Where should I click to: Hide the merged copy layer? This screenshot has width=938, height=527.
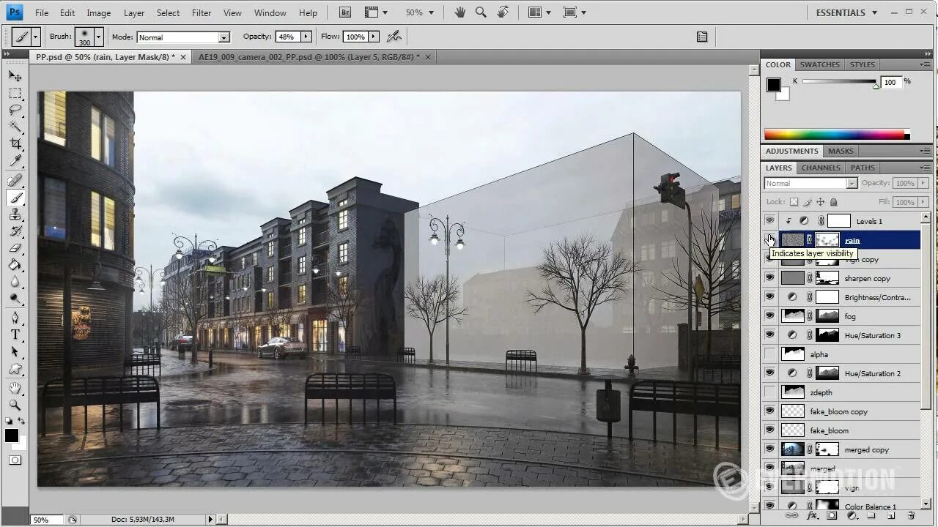[x=769, y=449]
